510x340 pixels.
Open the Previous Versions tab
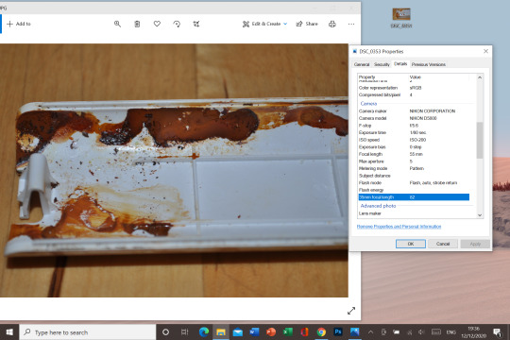click(429, 64)
